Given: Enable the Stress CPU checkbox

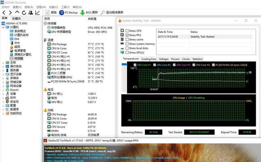Looking at the screenshot, I should (127, 31).
